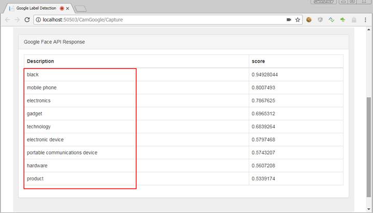Click score value 0.6965312
This screenshot has height=213, width=373.
click(x=263, y=114)
